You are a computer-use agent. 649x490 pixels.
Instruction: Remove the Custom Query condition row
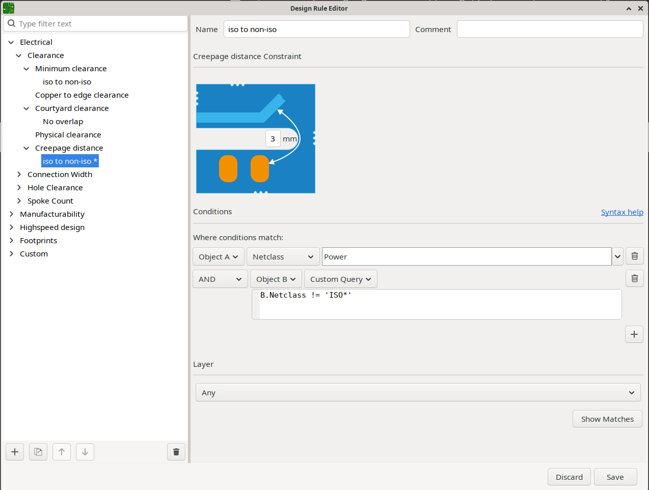tap(634, 278)
